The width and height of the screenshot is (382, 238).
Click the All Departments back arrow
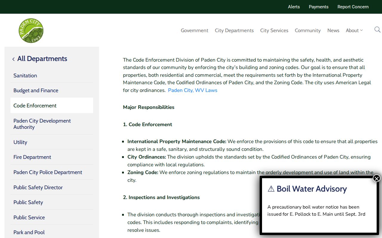[x=13, y=59]
